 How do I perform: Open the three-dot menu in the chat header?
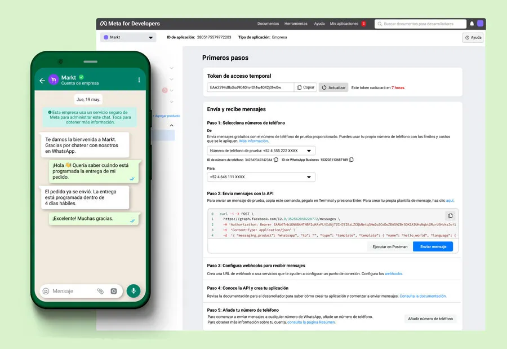pyautogui.click(x=139, y=79)
